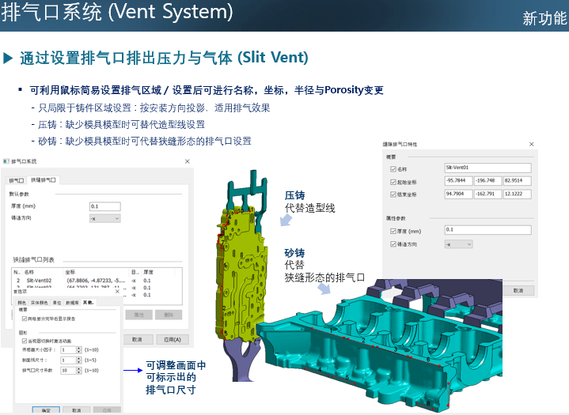Switch to the 排气口 tab
Image resolution: width=569 pixels, height=415 pixels.
[16, 180]
